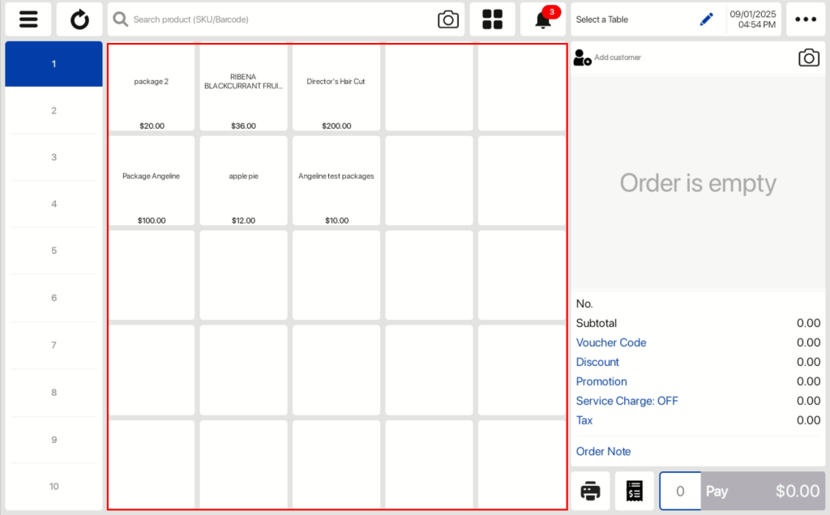The width and height of the screenshot is (830, 515).
Task: Click the add customer person icon
Action: 582,57
